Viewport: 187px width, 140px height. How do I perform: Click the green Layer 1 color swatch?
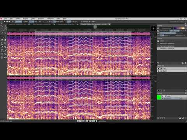(159, 97)
